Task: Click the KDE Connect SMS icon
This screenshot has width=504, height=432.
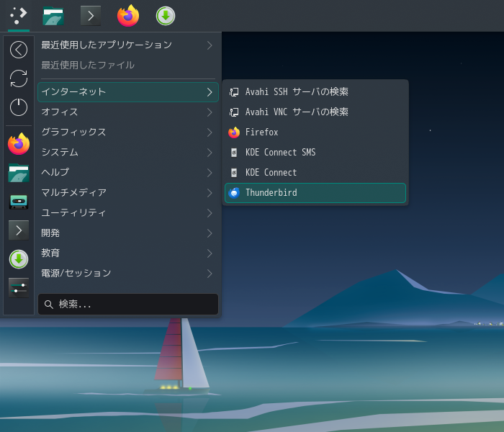Action: [x=234, y=153]
